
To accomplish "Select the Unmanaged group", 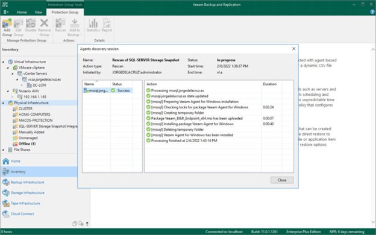I will [28, 138].
